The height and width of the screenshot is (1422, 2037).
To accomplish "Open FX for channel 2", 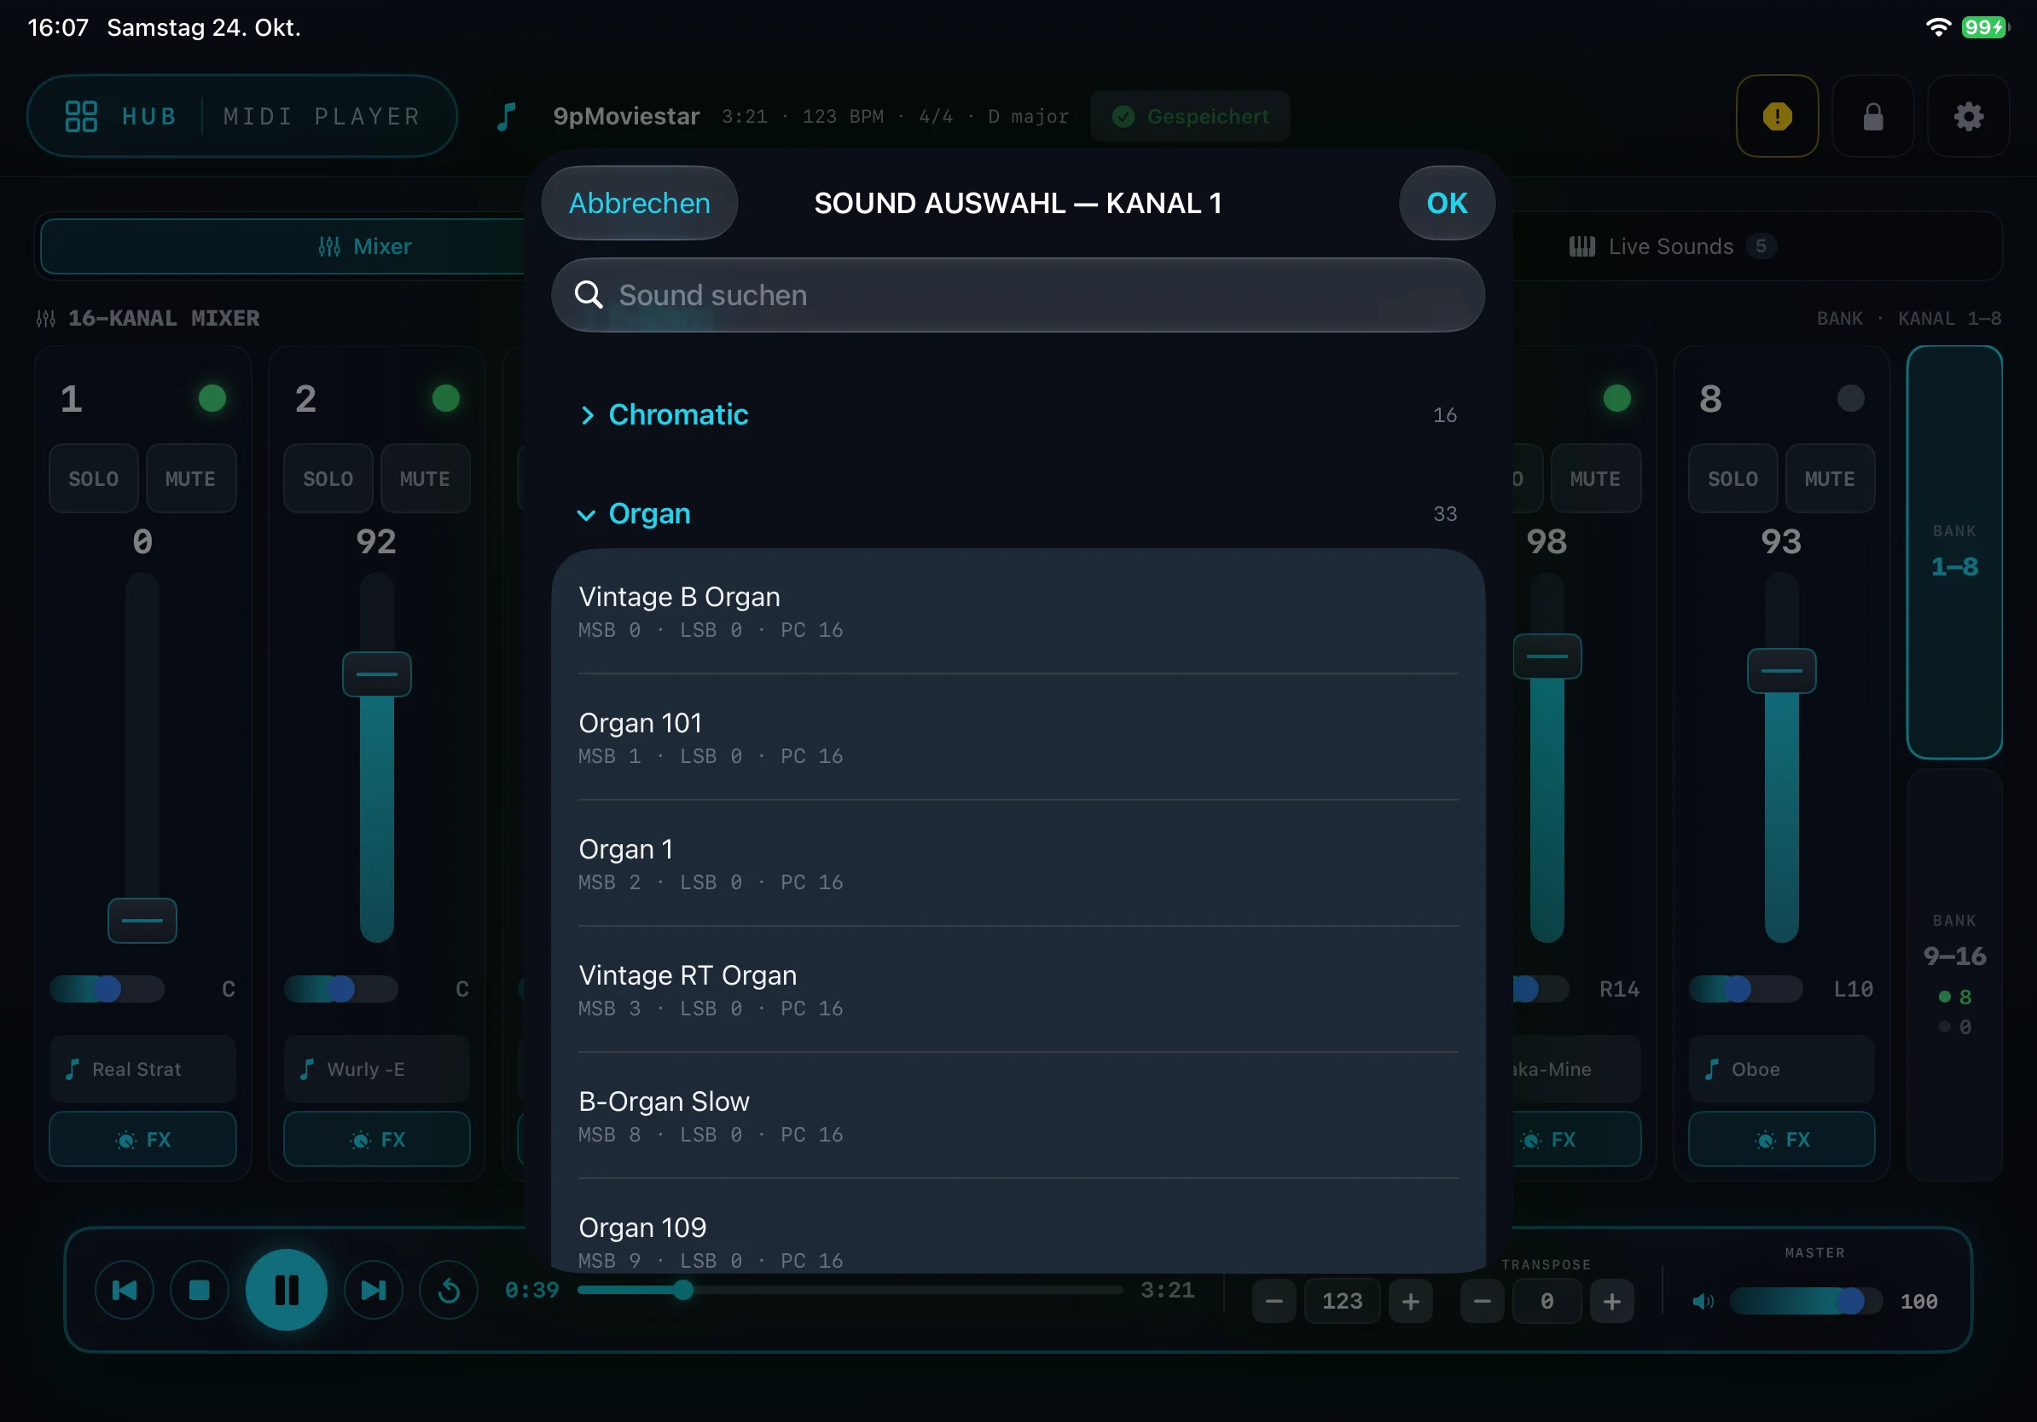I will (x=376, y=1139).
